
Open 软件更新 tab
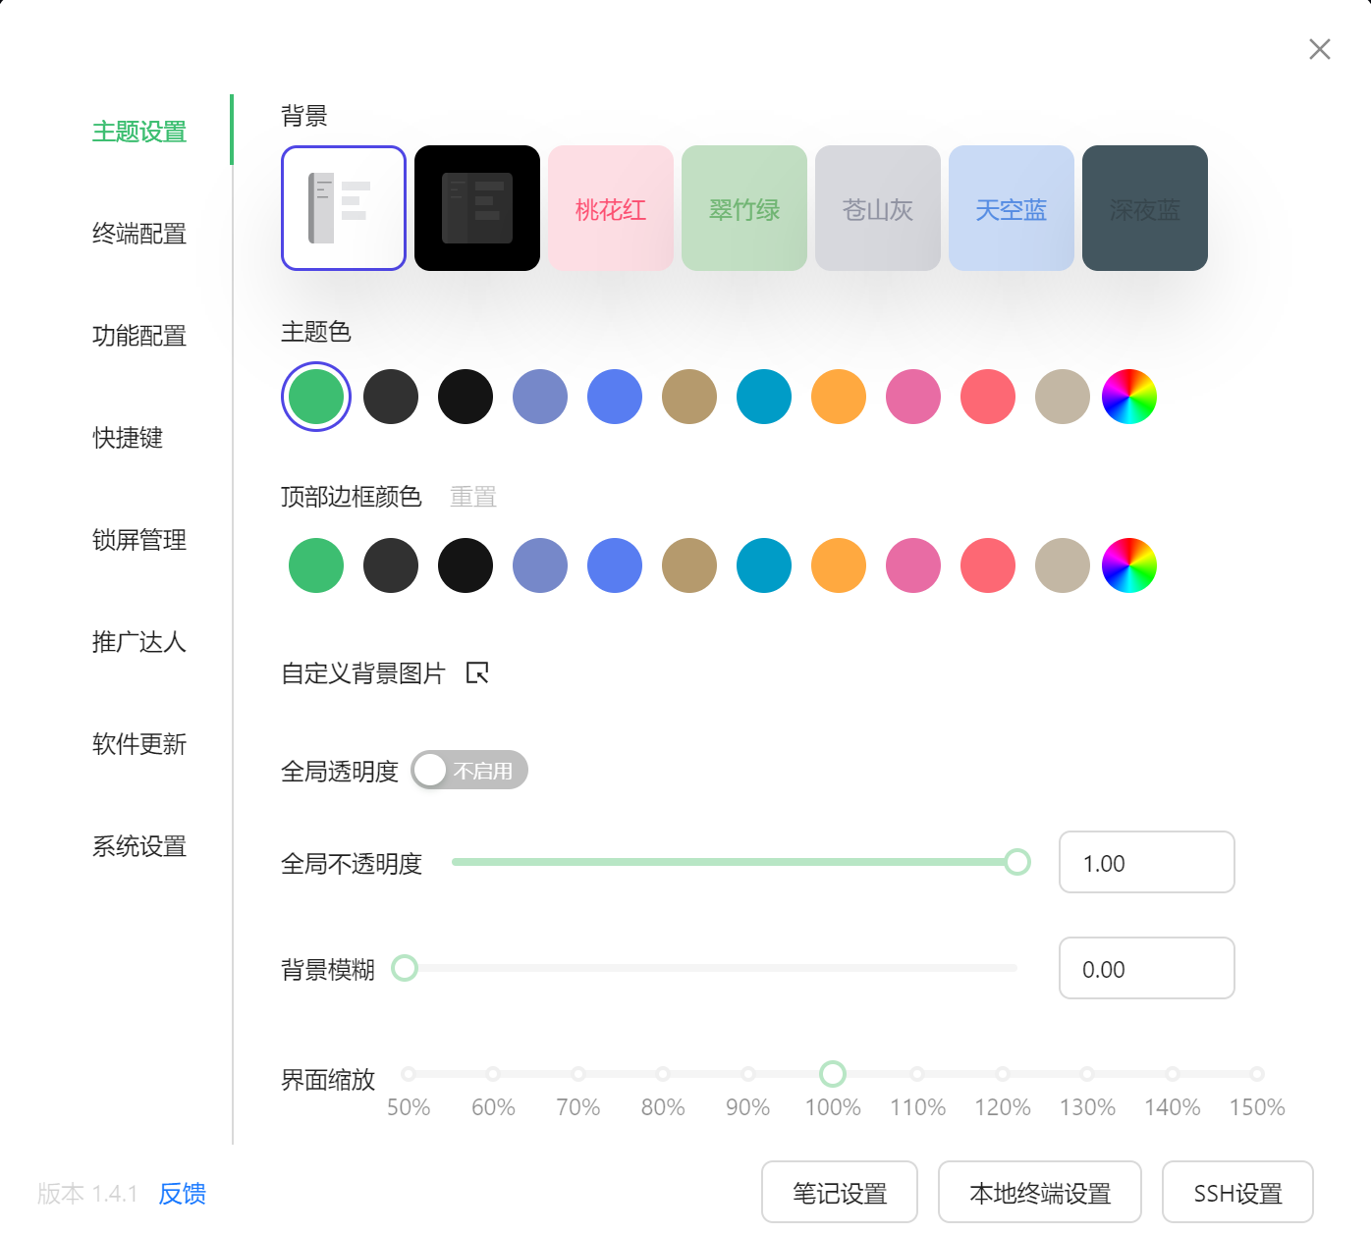coord(139,744)
